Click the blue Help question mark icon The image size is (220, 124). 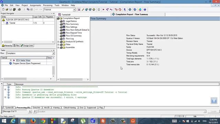tap(145, 10)
